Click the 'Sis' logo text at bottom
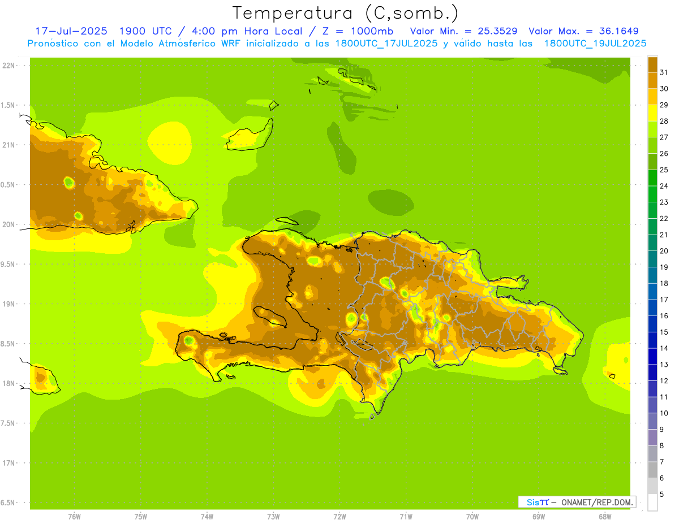Screen dimensions: 679x524 (533, 502)
